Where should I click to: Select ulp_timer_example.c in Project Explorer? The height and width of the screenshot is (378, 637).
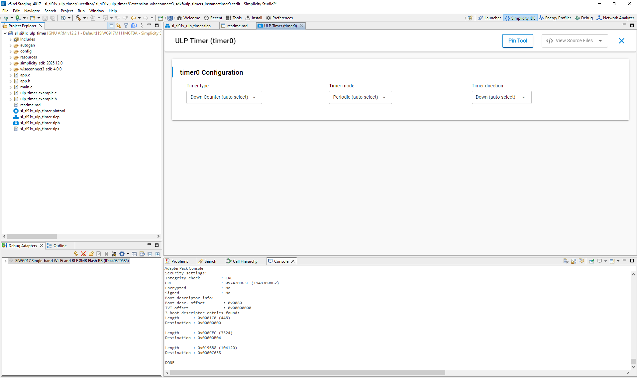point(38,93)
